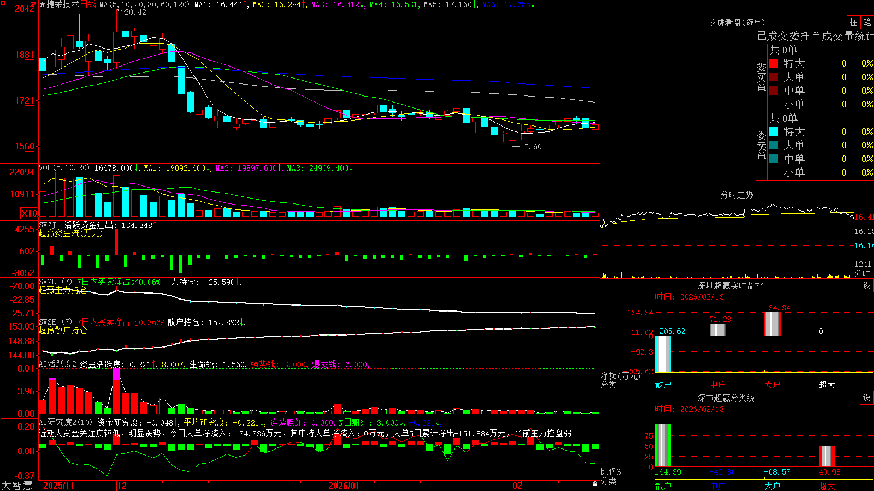This screenshot has width=874, height=491.
Task: Click the VOL(5,10,20) indicator label
Action: click(64, 168)
